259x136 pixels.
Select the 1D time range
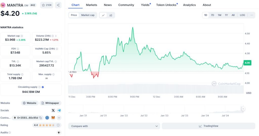pos(206,15)
